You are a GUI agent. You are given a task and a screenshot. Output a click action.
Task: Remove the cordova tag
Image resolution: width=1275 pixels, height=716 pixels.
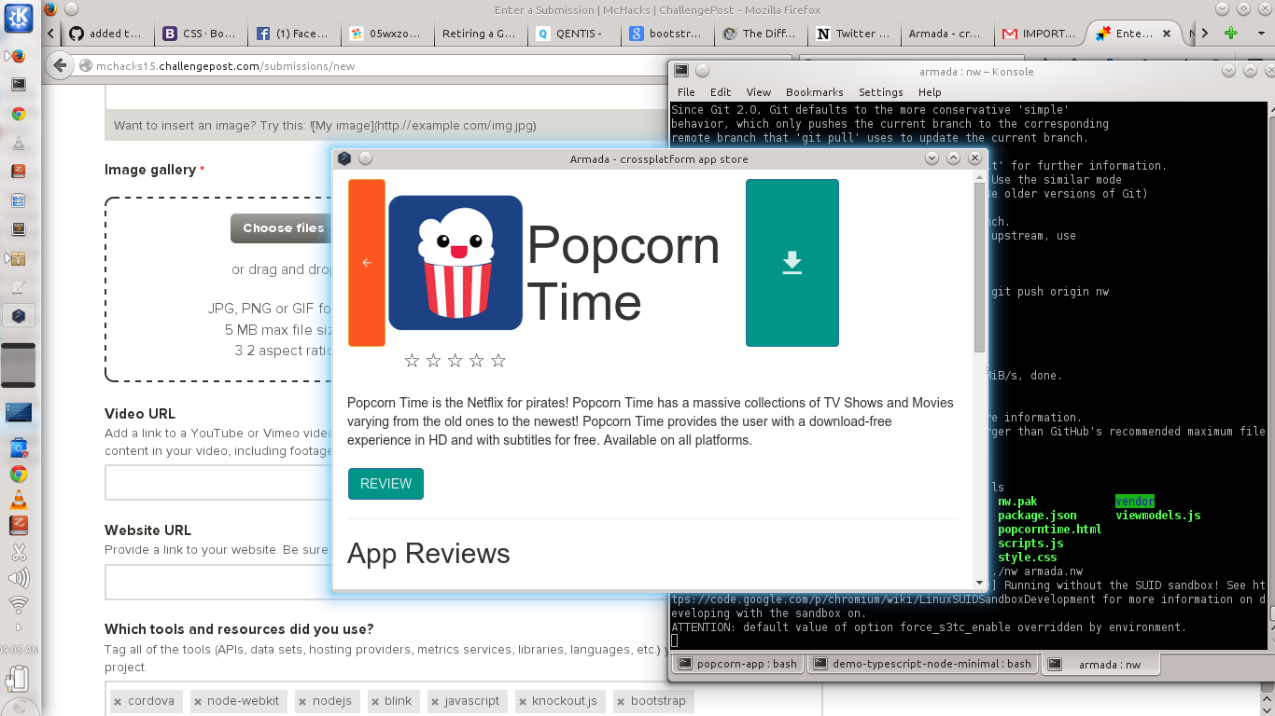[118, 702]
